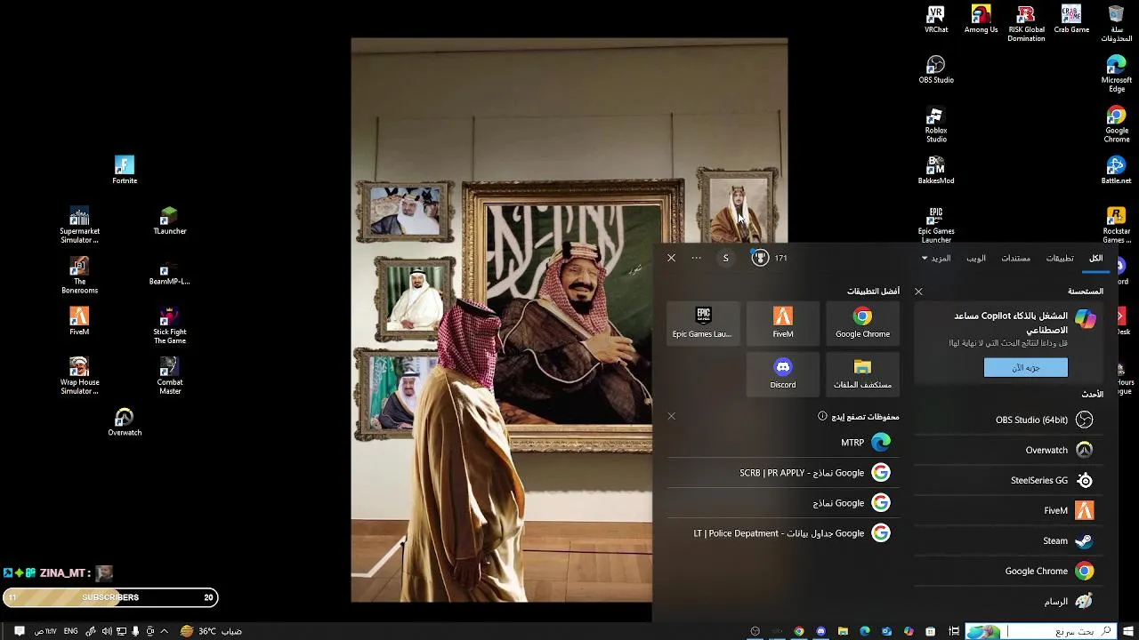Click the جربه الآن button
This screenshot has height=640, width=1139.
pos(1025,367)
